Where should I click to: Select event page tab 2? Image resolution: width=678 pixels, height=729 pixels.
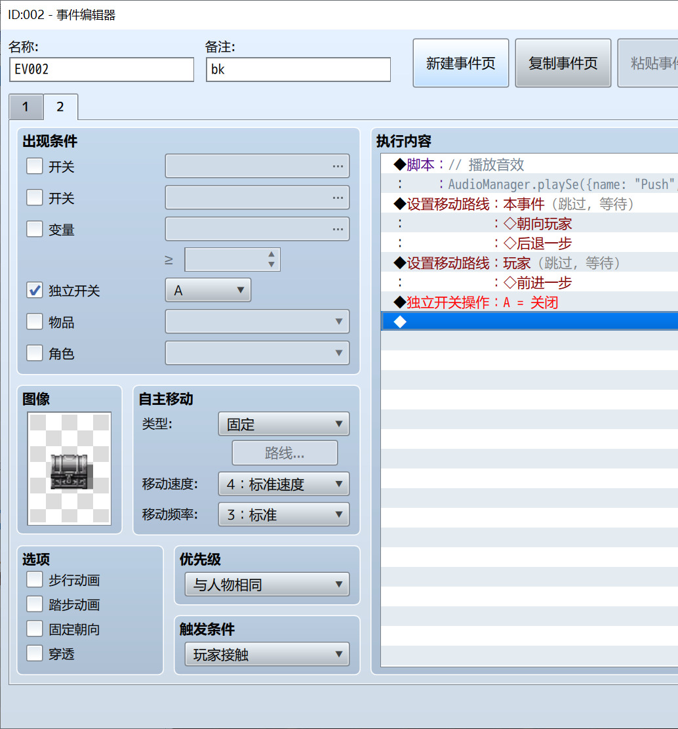60,107
